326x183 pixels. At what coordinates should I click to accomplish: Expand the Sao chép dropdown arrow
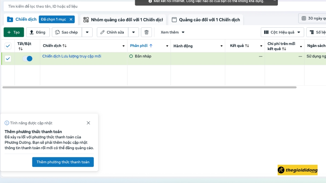[87, 32]
